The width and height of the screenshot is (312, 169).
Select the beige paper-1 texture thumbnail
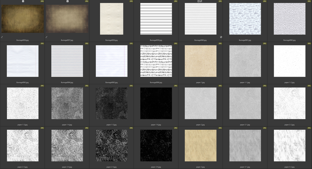[x=200, y=61]
